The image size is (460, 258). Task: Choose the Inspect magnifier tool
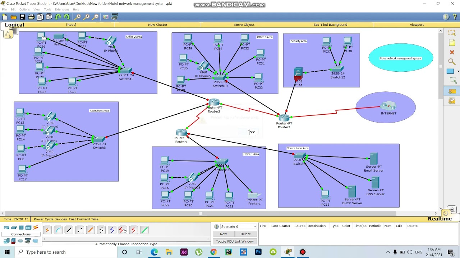[x=452, y=62]
